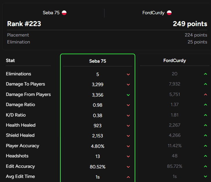This screenshot has width=211, height=182.
Task: Click red down arrow beside Seba 75 Headshots
Action: 128,156
